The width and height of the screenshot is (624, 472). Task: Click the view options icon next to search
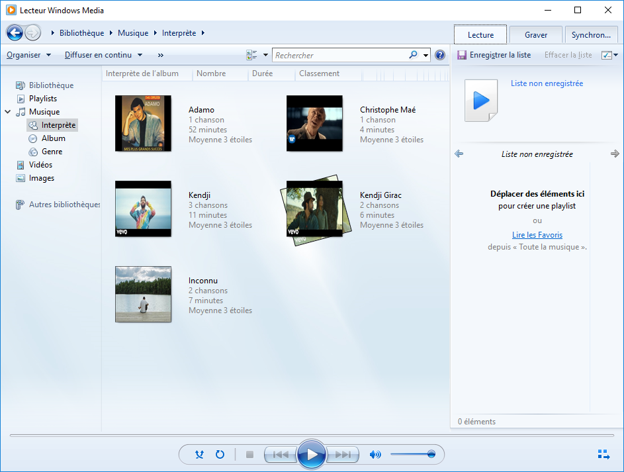click(251, 55)
